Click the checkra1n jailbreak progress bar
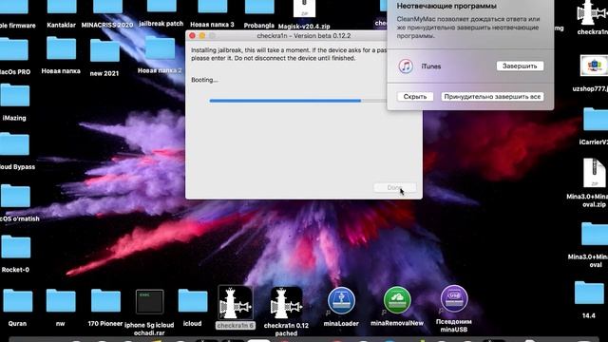608x342 pixels. click(297, 101)
